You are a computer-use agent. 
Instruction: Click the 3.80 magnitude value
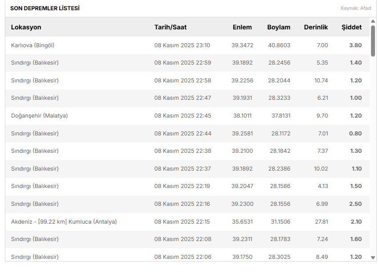[355, 45]
